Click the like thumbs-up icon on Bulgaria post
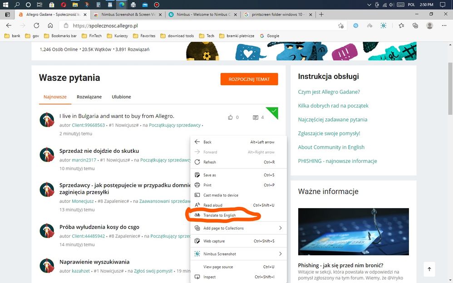The height and width of the screenshot is (283, 453). 230,117
